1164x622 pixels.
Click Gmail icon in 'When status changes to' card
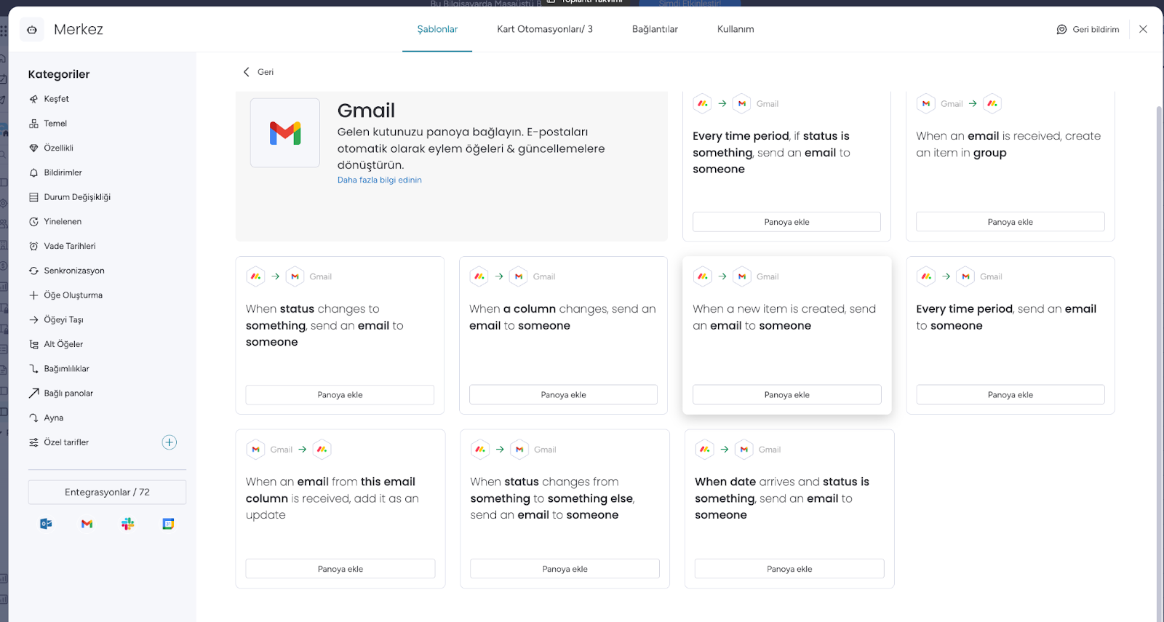(295, 276)
